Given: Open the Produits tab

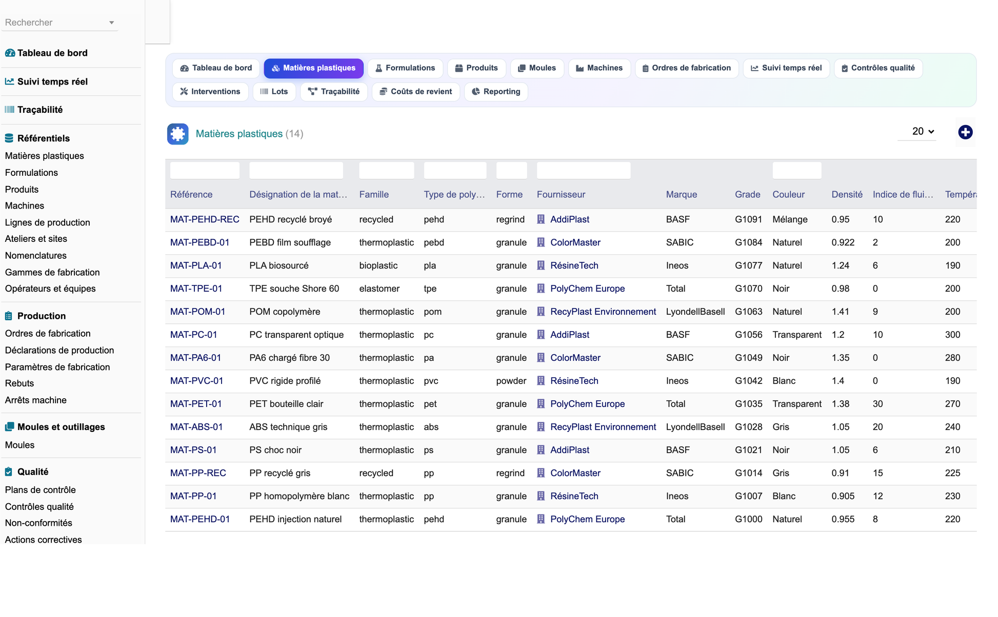Looking at the screenshot, I should (x=476, y=68).
